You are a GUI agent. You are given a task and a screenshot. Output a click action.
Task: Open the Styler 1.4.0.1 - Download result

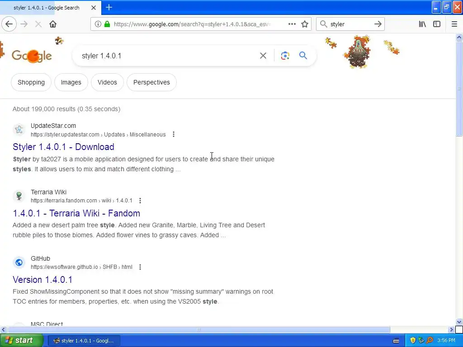click(x=63, y=147)
